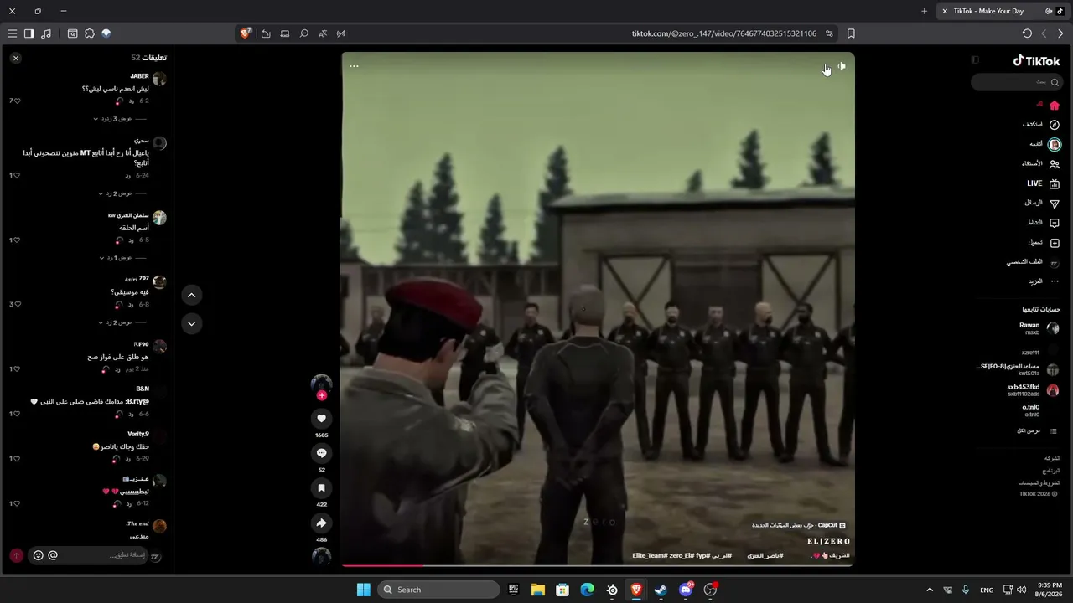Open the Windows Start menu
1073x603 pixels.
coord(363,590)
